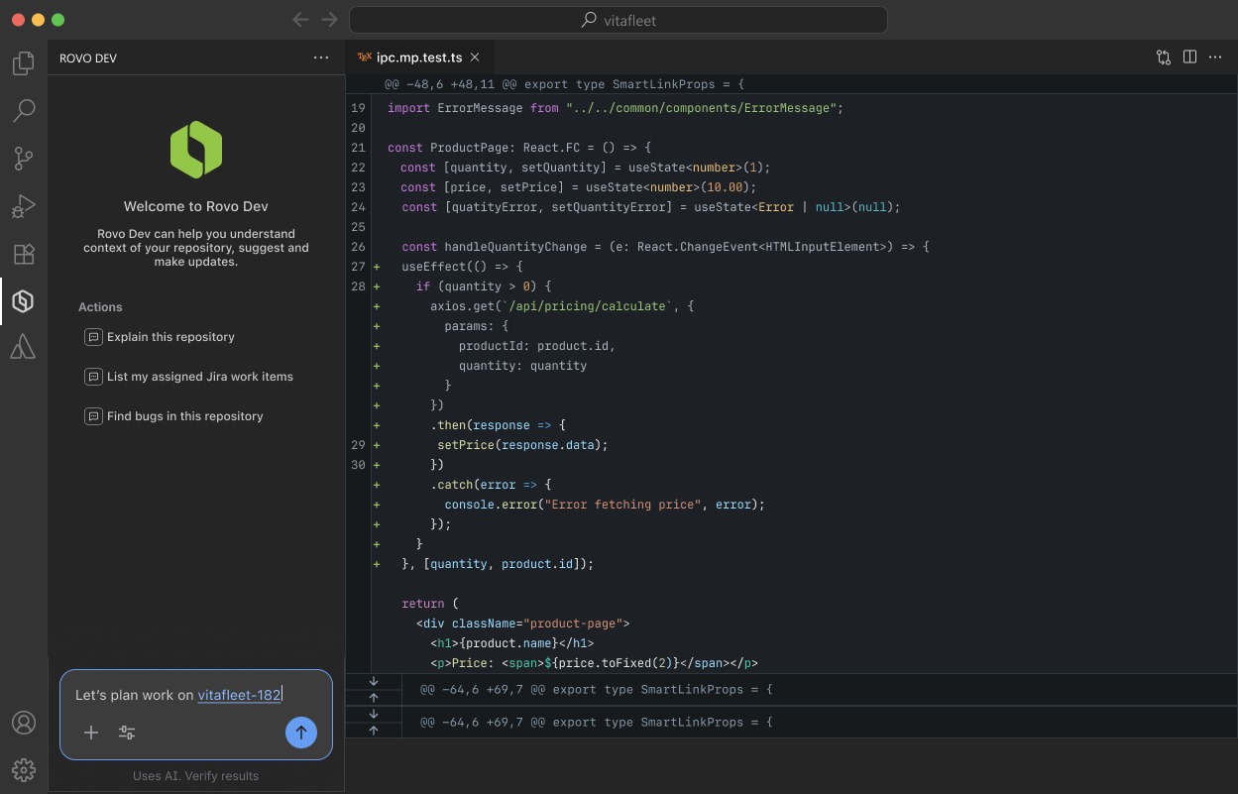1238x794 pixels.
Task: Open Rovo Dev panel ellipsis menu
Action: coord(321,57)
